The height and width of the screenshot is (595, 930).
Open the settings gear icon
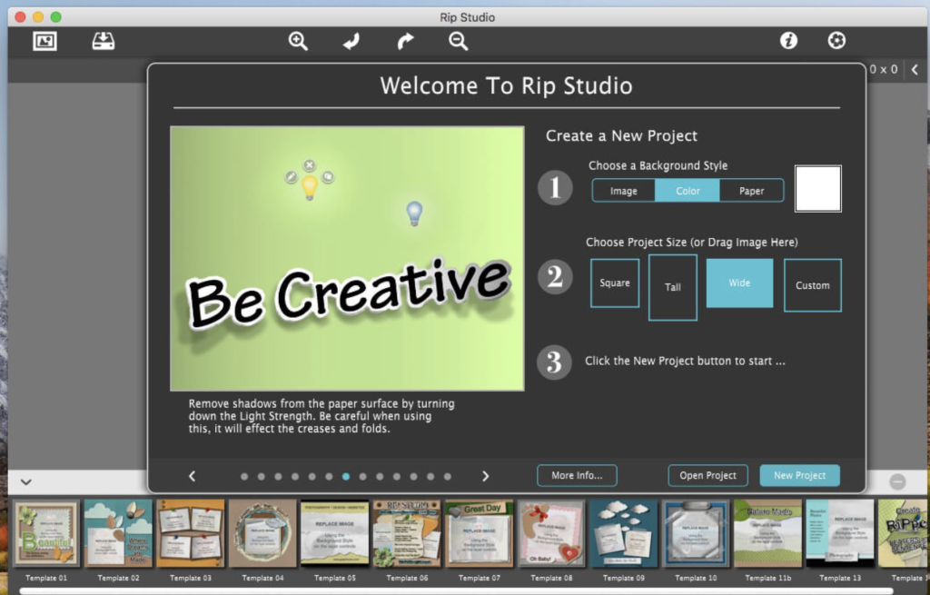pos(836,40)
